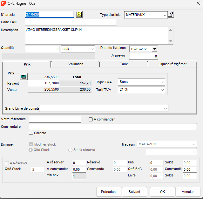
Task: Click the Pris quantity field
Action: [x=156, y=163]
